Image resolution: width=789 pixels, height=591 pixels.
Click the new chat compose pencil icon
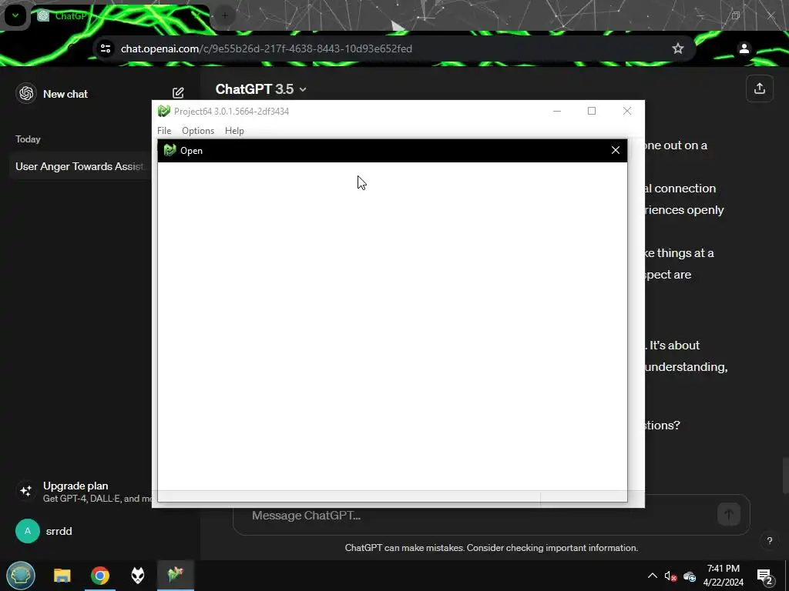click(x=178, y=93)
